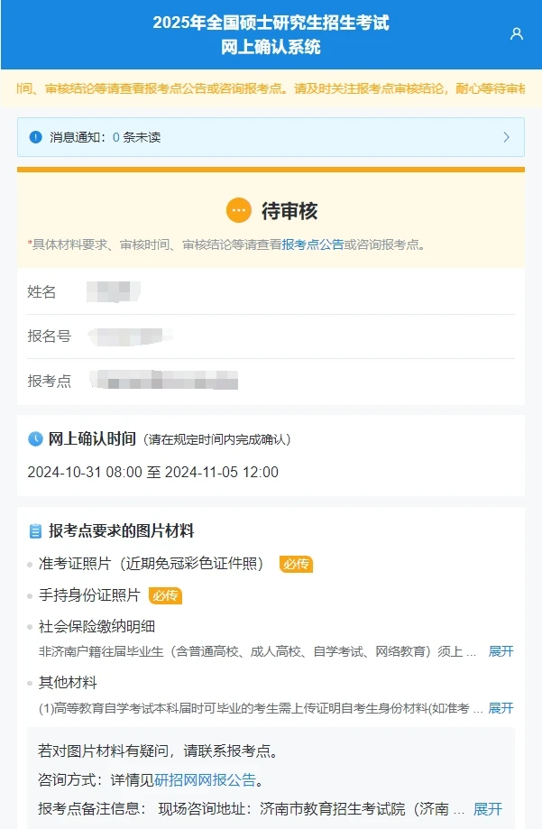Click the 社会保险缴纳明细 material item
The width and height of the screenshot is (542, 829).
tap(96, 627)
